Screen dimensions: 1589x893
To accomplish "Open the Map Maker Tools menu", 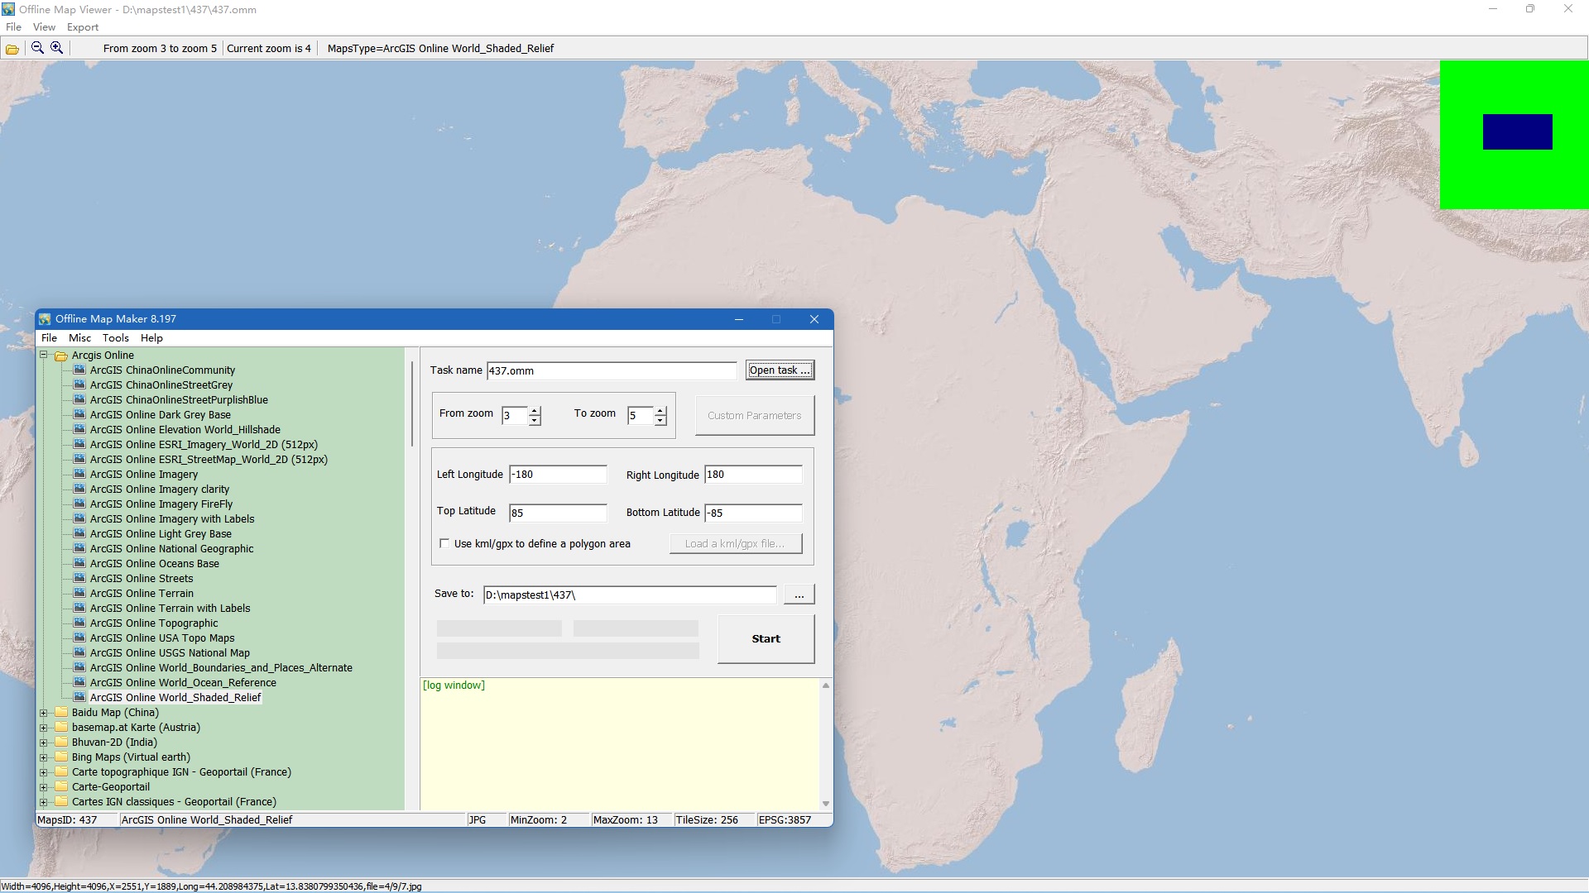I will (x=116, y=337).
